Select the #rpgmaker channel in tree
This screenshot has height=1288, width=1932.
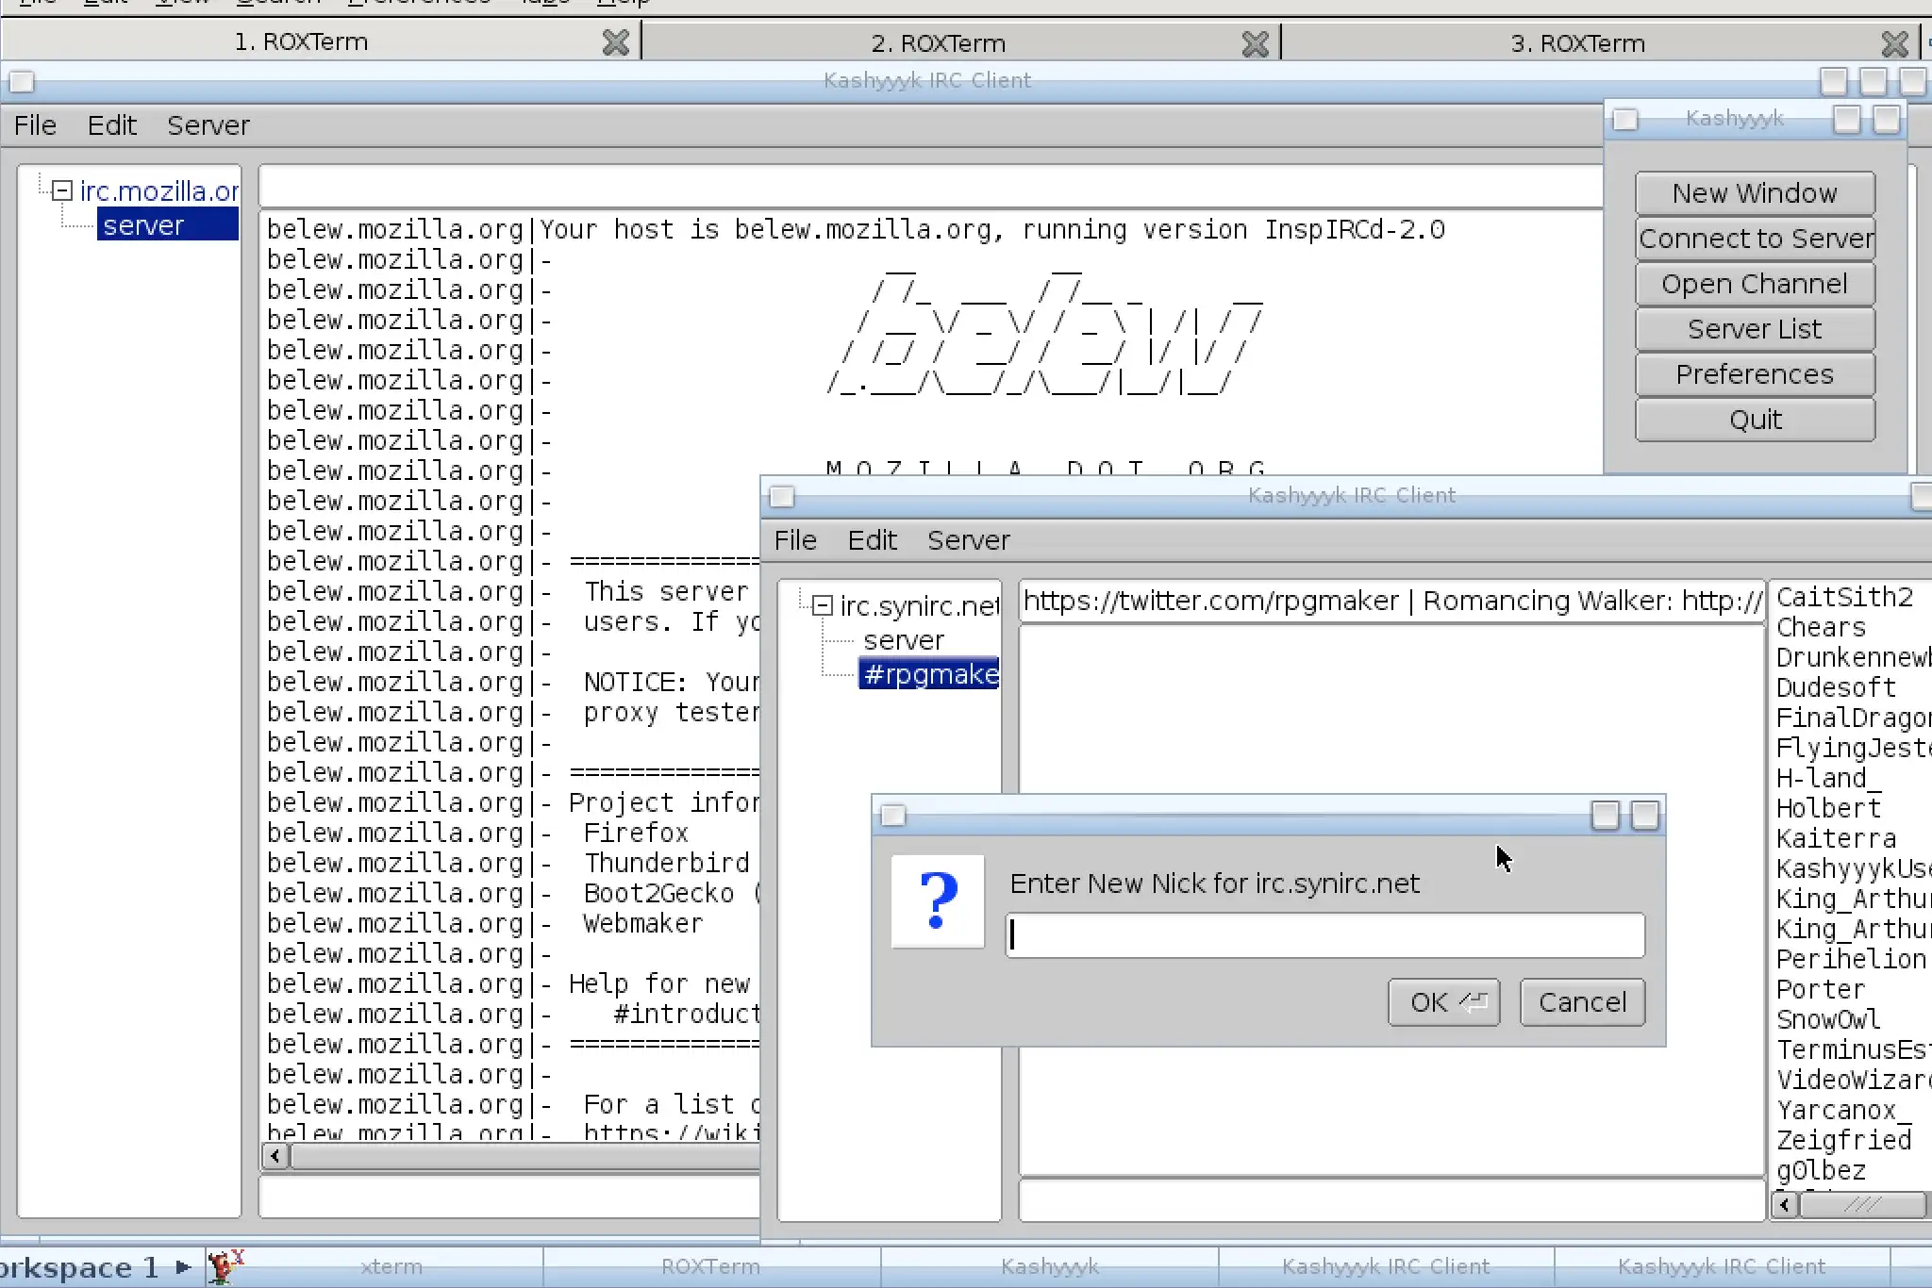click(929, 674)
